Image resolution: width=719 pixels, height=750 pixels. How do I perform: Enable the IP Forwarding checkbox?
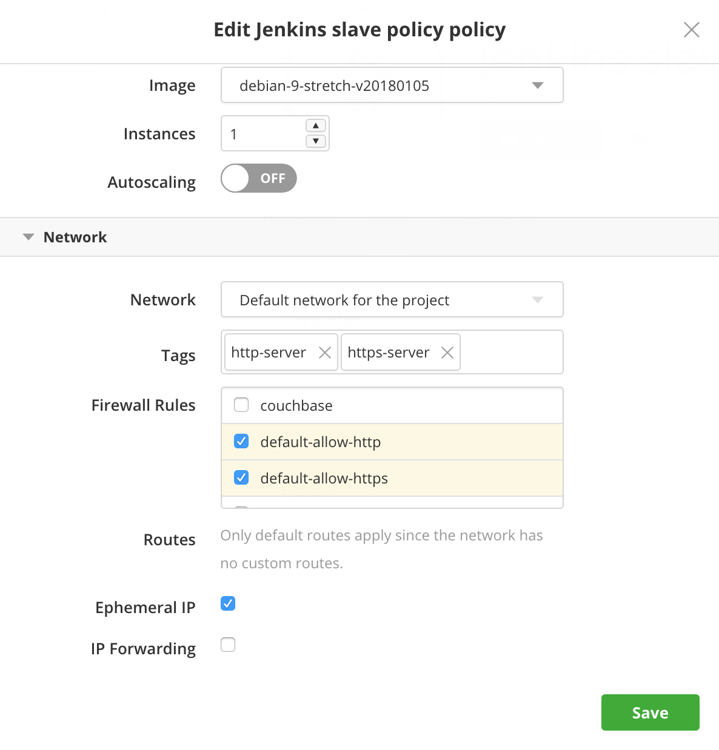[x=228, y=645]
